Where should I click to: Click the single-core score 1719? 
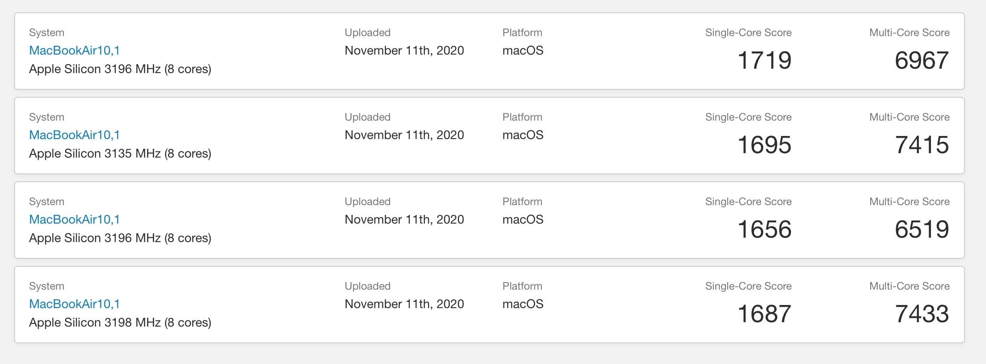coord(764,60)
